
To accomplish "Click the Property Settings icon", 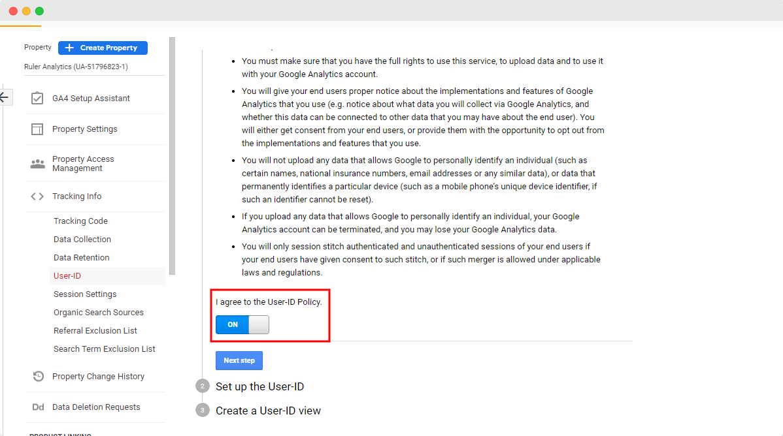I will 37,129.
